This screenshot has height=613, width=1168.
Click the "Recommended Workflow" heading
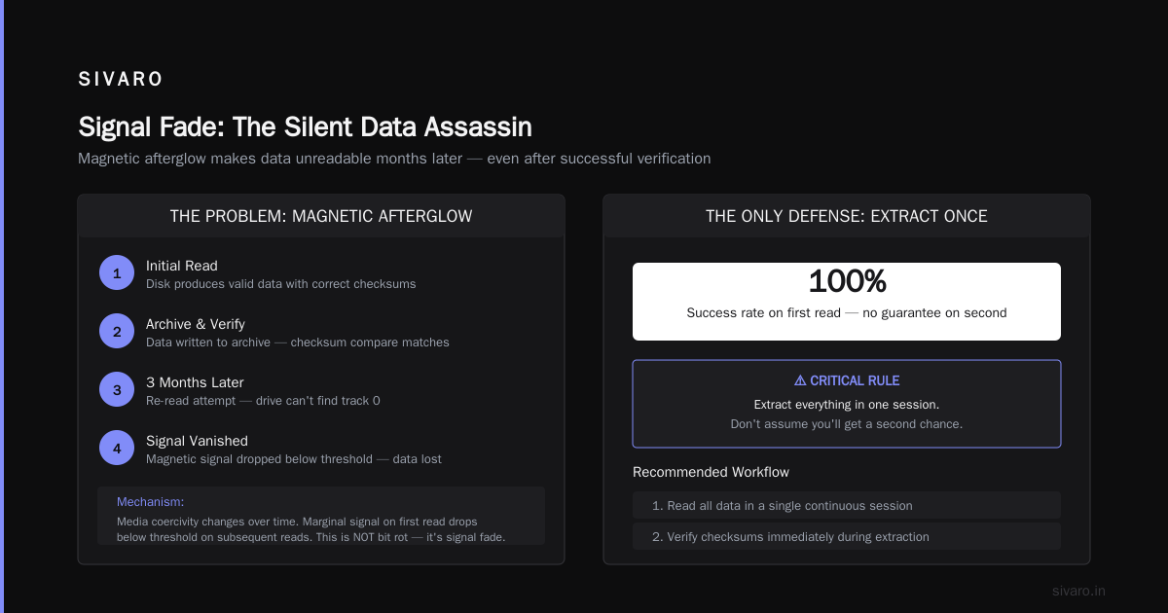coord(711,472)
